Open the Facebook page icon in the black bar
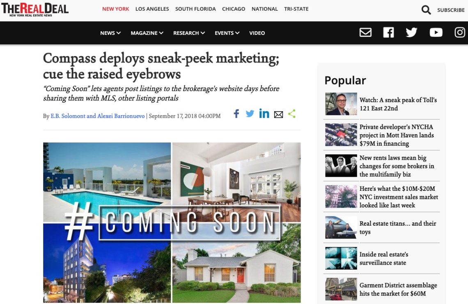The height and width of the screenshot is (304, 468). (x=388, y=32)
